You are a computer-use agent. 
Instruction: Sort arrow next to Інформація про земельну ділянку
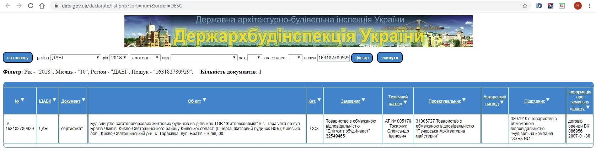tap(588, 107)
